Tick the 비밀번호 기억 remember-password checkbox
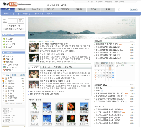Screen dimensions: 141x127 tap(8, 25)
